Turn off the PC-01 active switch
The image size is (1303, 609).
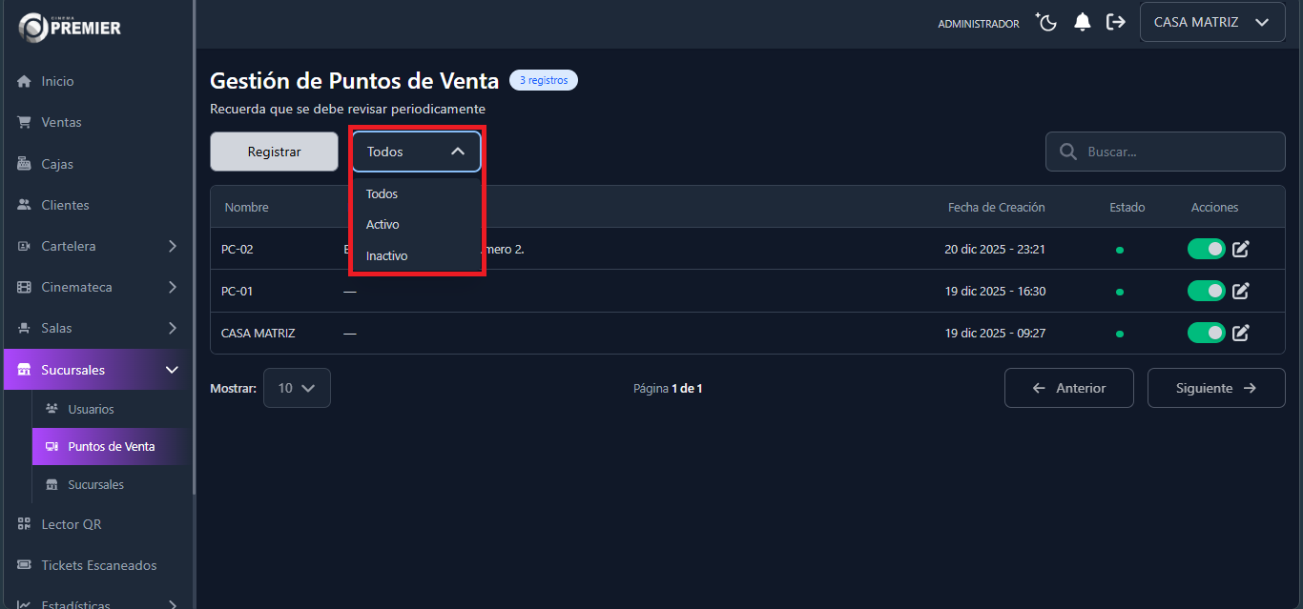[1206, 291]
